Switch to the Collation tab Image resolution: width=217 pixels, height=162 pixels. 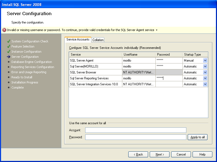click(98, 40)
